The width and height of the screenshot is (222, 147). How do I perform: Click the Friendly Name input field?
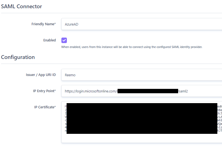141,24
